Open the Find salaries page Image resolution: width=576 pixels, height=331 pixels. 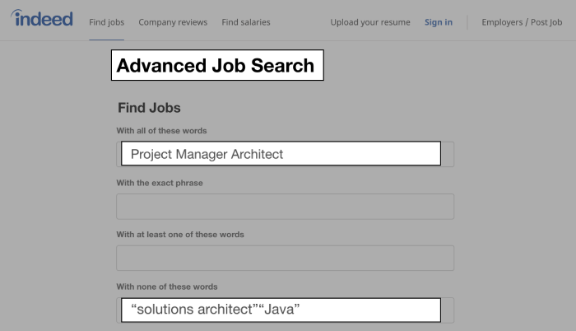245,22
